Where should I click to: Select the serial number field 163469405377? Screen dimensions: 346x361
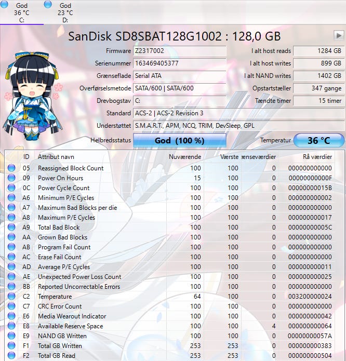click(x=180, y=63)
